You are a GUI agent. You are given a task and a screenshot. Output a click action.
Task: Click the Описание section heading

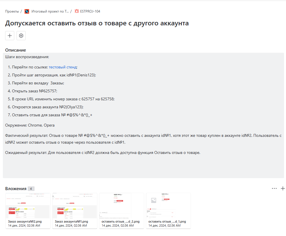pos(15,50)
